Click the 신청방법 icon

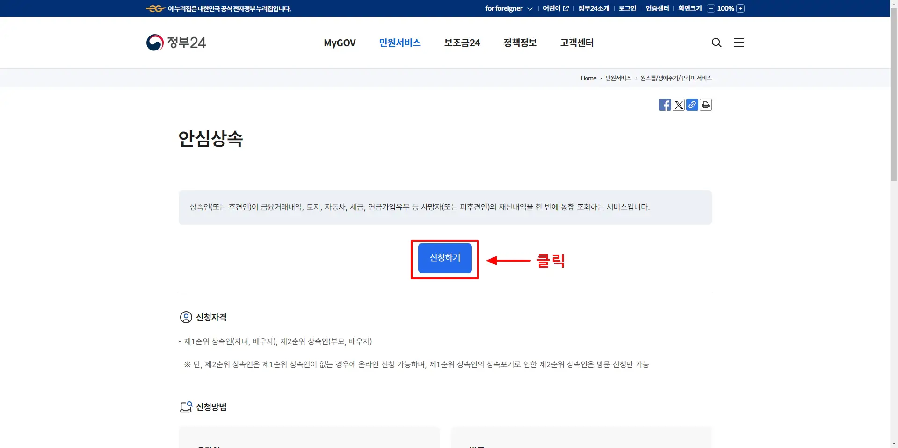tap(186, 407)
